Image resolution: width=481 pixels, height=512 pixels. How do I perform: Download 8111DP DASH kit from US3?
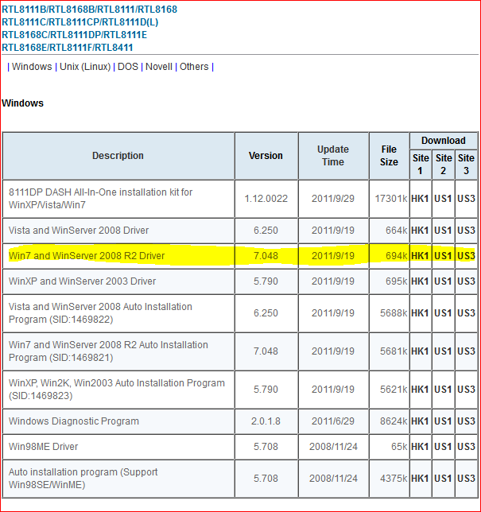click(x=466, y=199)
